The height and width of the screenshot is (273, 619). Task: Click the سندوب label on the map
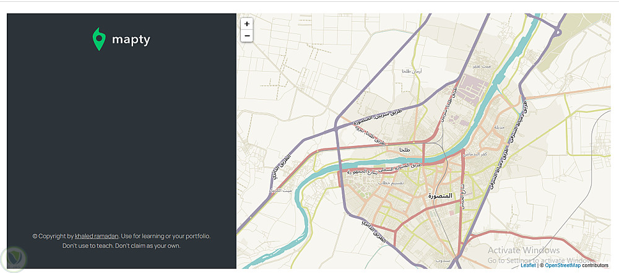[443, 261]
